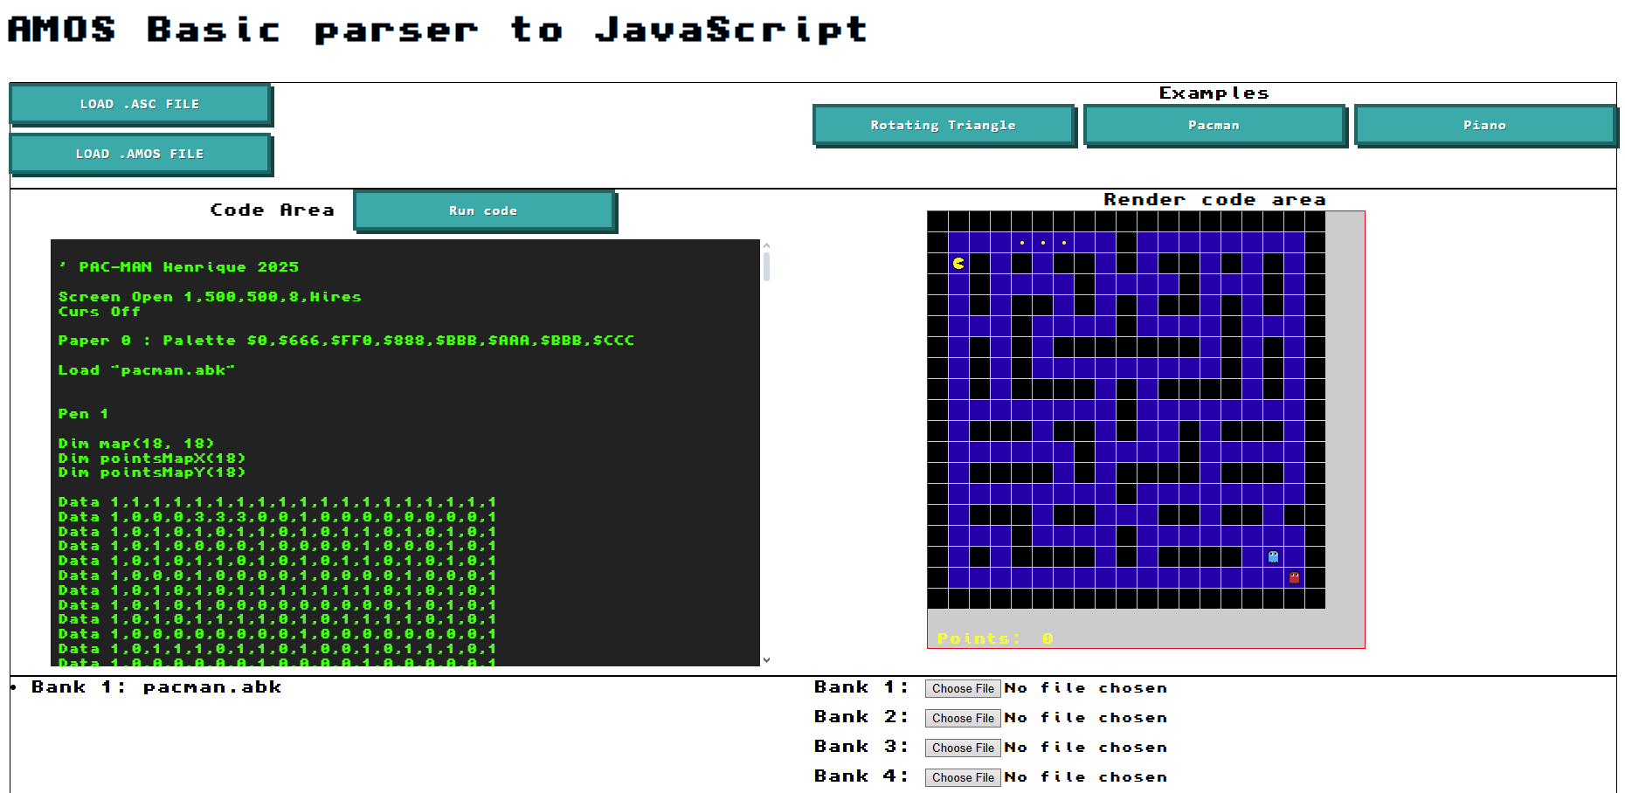
Task: Click the blue ghost sprite in maze
Action: [x=1273, y=556]
